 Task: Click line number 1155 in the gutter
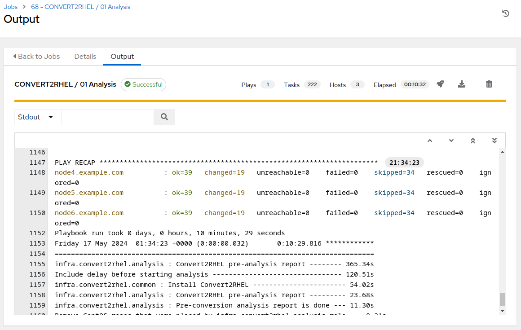pyautogui.click(x=37, y=264)
